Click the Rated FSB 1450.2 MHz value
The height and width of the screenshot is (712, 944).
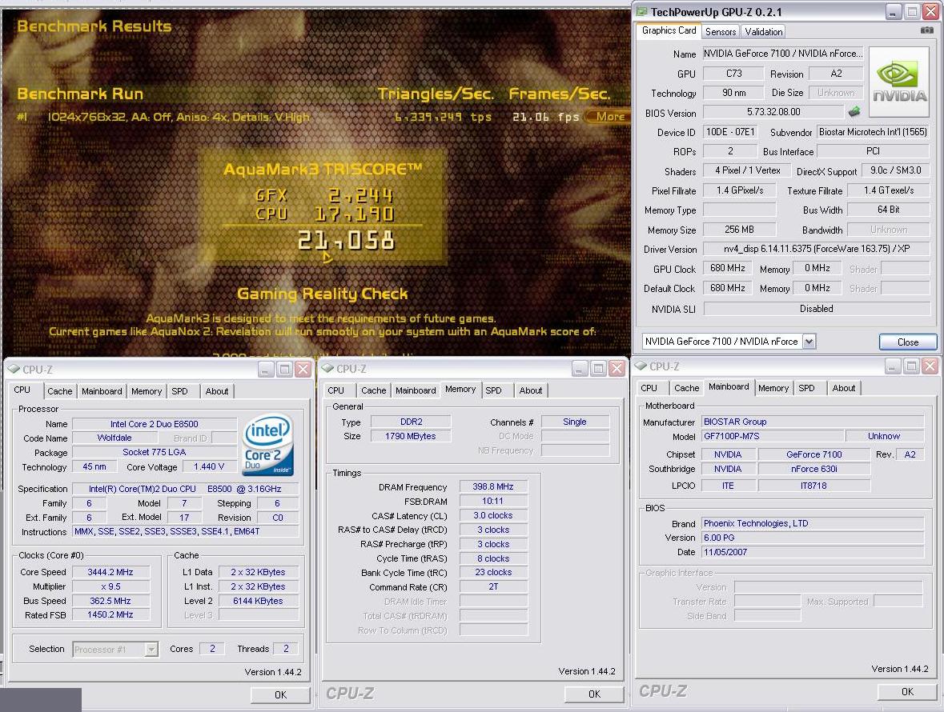pos(110,614)
